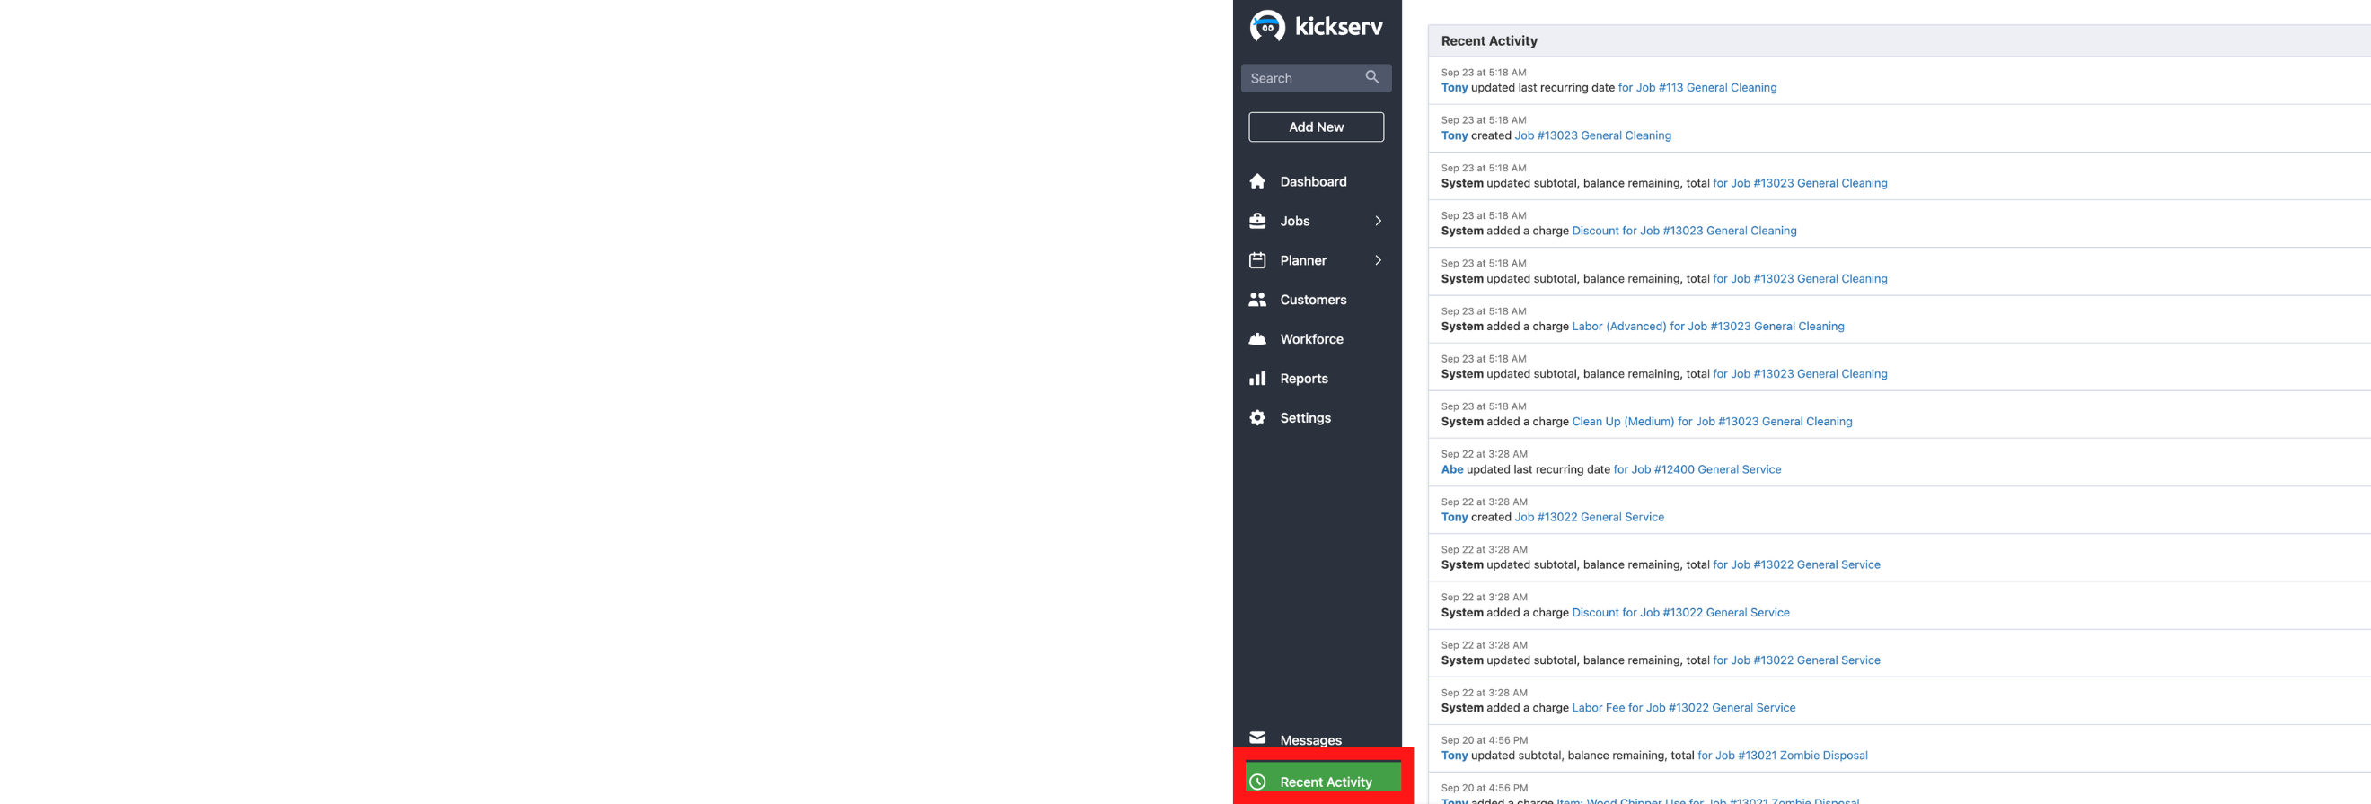2371x804 pixels.
Task: Click the Customers people icon
Action: pos(1257,300)
